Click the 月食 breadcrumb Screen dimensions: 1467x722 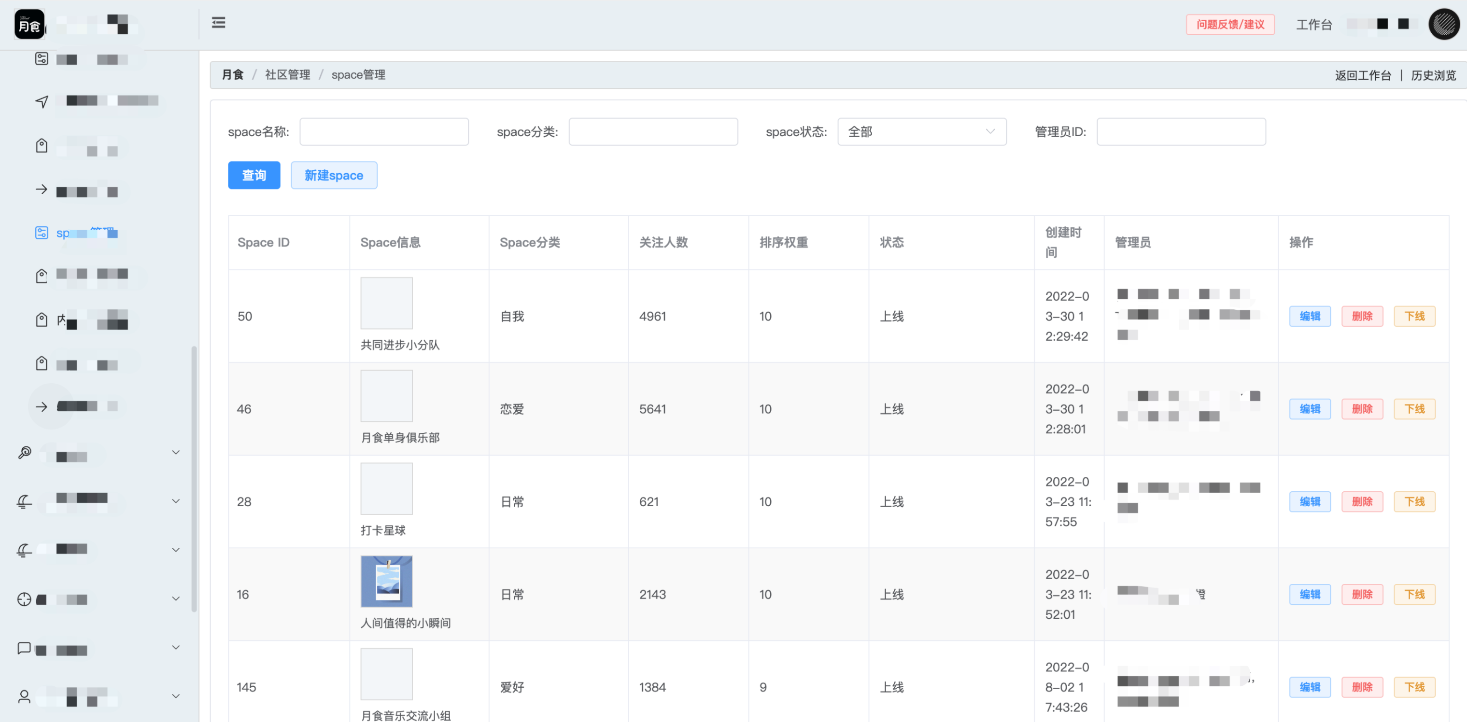pyautogui.click(x=232, y=75)
